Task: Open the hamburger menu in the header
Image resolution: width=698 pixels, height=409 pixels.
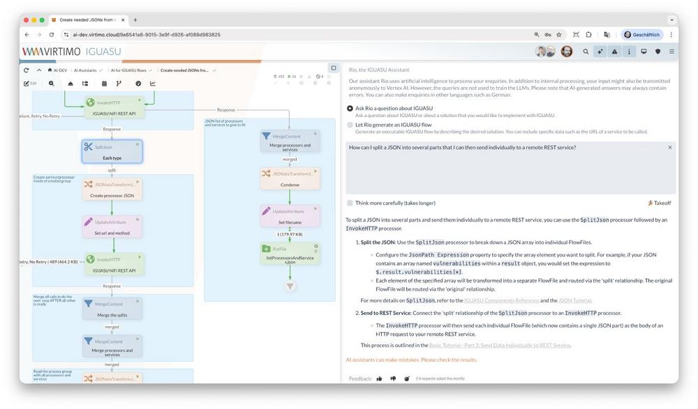Action: [671, 52]
